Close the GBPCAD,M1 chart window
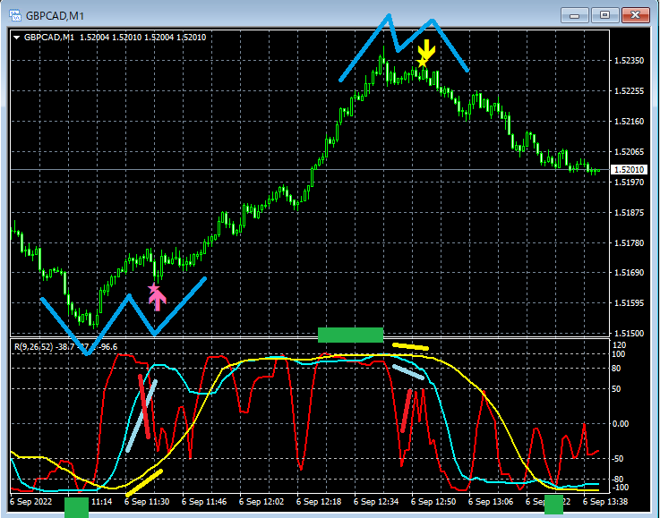Screen dimensions: 660x518 636,15
